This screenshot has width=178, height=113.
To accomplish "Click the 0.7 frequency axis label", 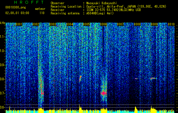I will 3,93.
